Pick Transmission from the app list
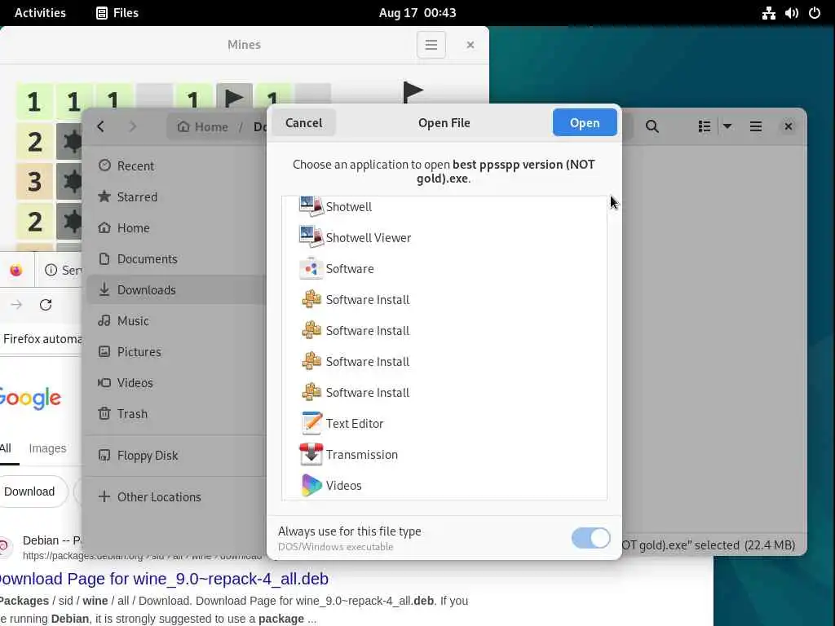The image size is (835, 626). click(x=444, y=454)
